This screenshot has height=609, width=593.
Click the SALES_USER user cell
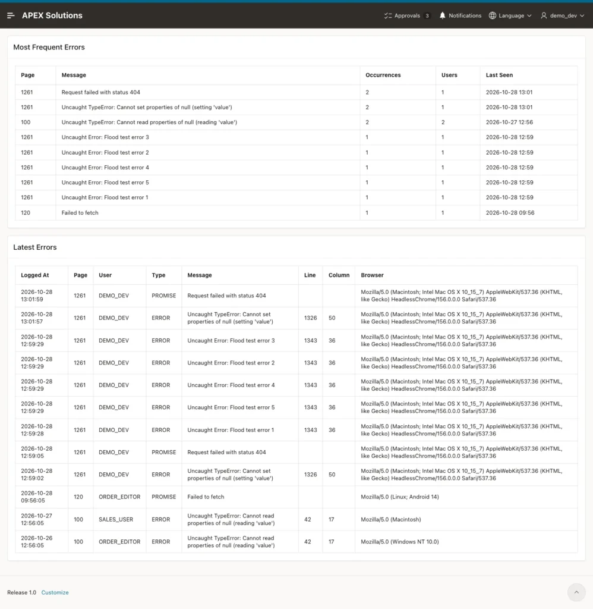coord(116,519)
